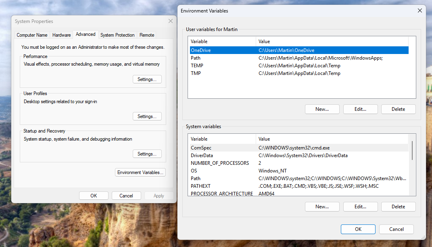Click the .COM;.EXE;.BAT PATHEXT value cell
Screen dimensions: 432x247
pyautogui.click(x=319, y=186)
